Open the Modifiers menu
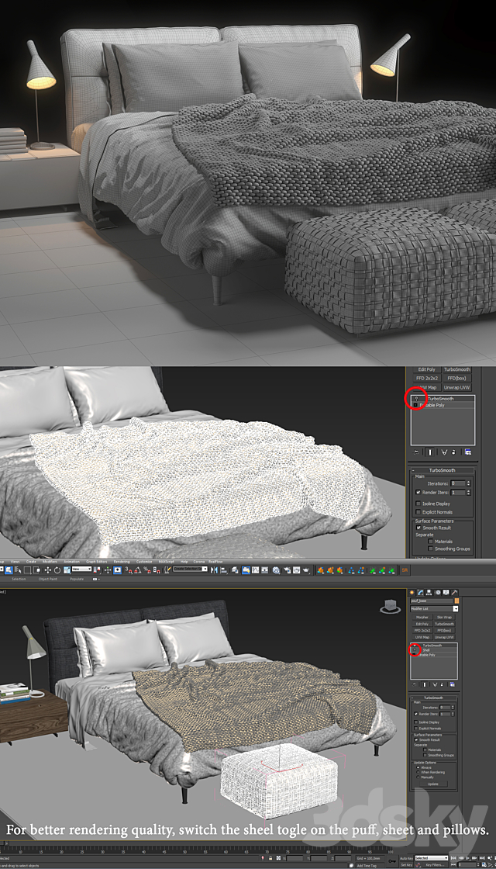Screen dimensions: 496x869 [50, 562]
